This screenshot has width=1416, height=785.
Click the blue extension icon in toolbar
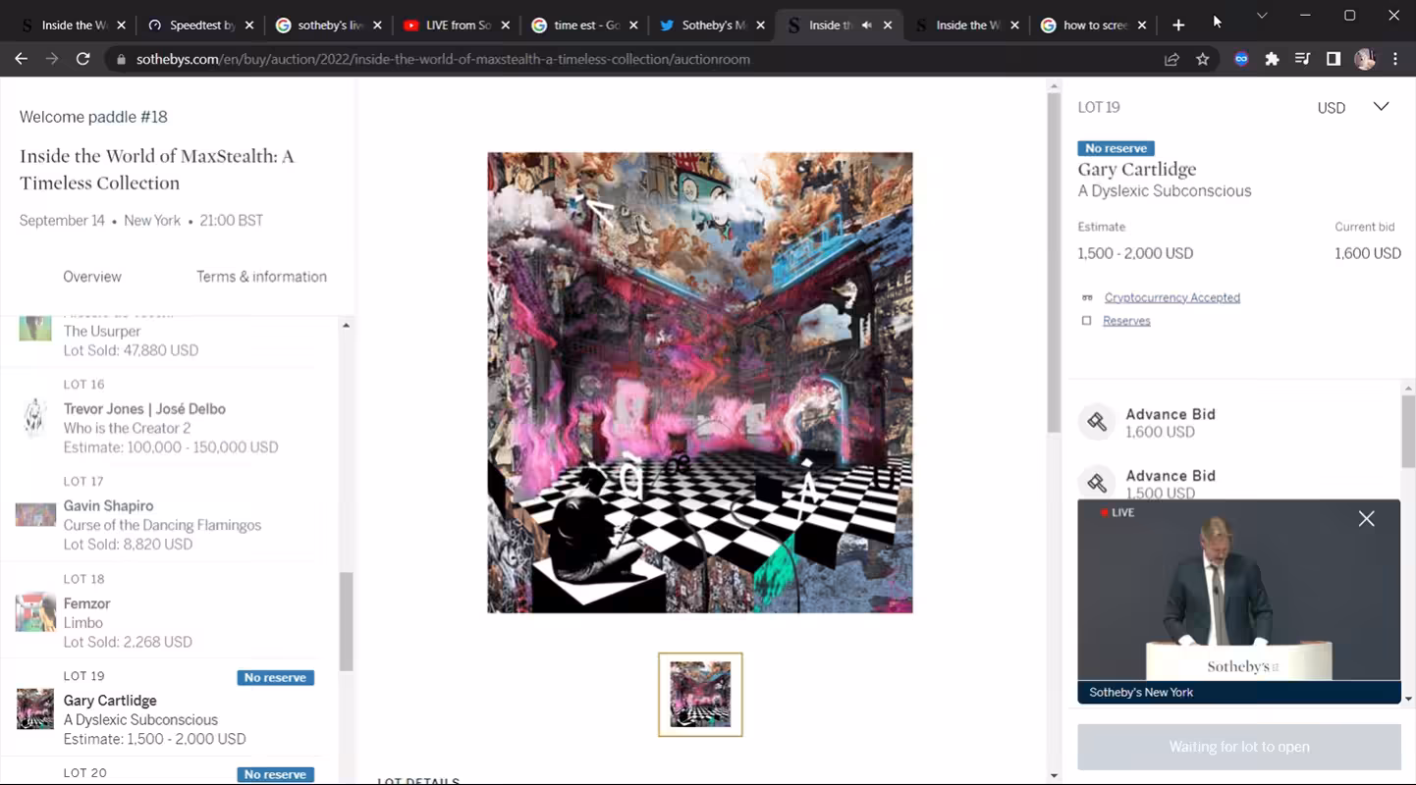(x=1241, y=59)
